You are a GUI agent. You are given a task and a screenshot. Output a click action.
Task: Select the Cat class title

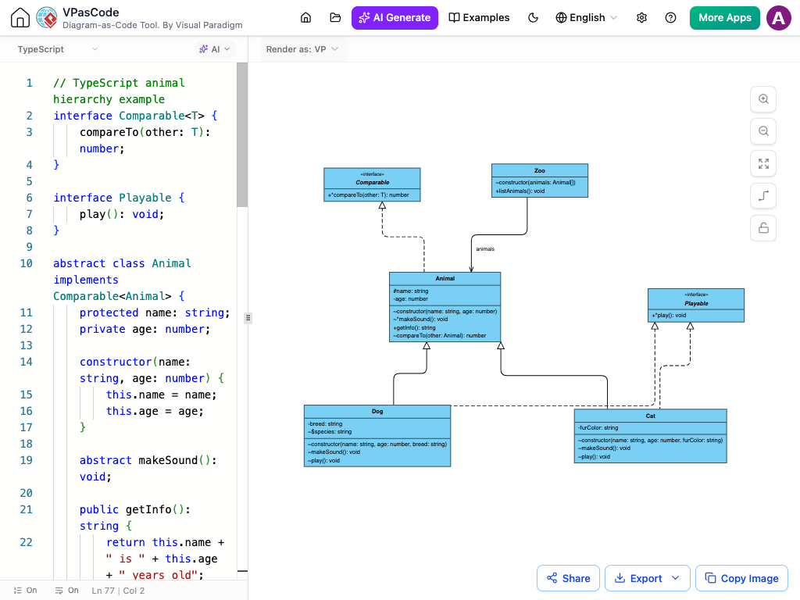(650, 416)
